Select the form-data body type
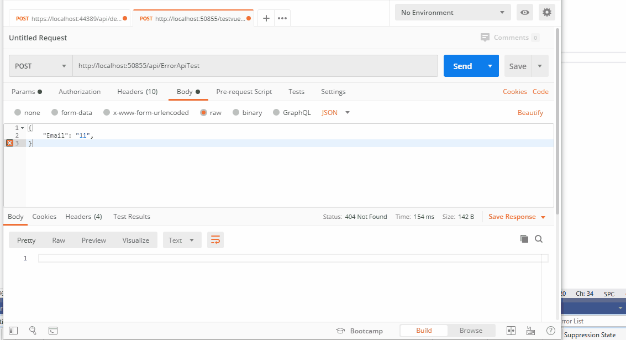The width and height of the screenshot is (626, 340). [71, 112]
